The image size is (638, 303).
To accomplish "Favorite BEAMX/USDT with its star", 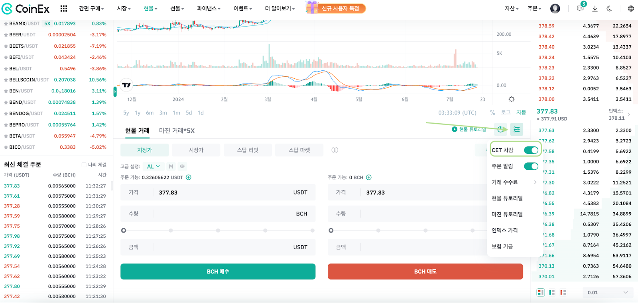I will [6, 24].
